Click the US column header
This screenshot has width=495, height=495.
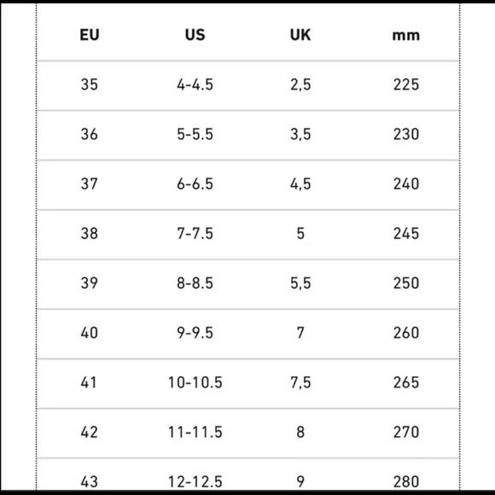coord(195,35)
